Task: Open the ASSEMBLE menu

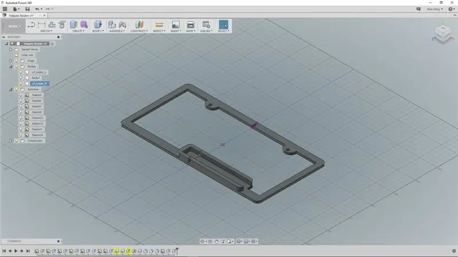Action: pyautogui.click(x=117, y=31)
